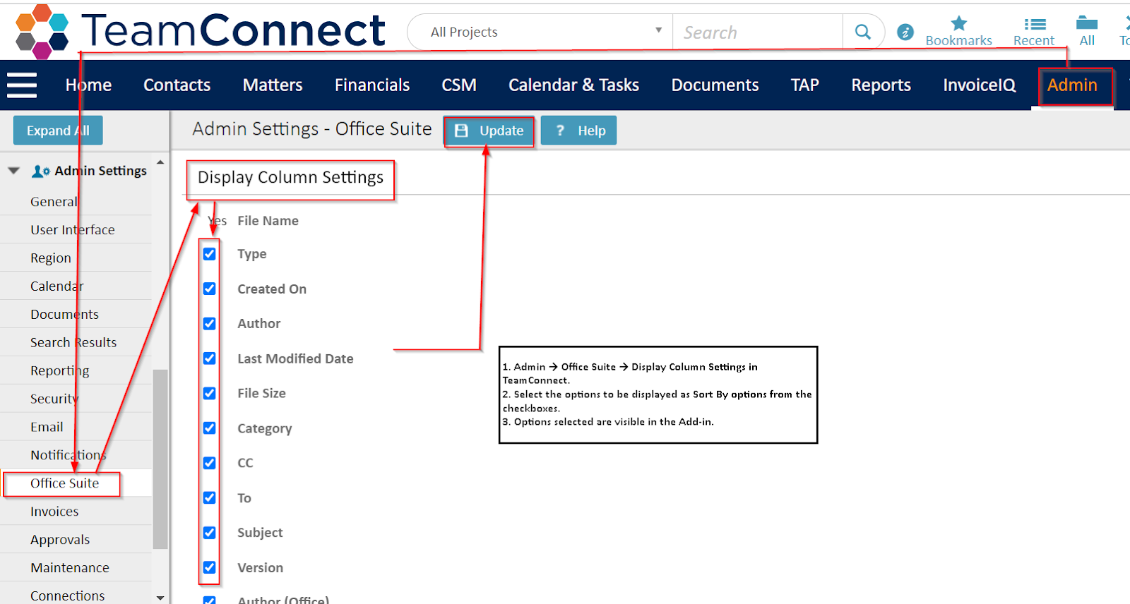Open the TAP tab
Image resolution: width=1130 pixels, height=604 pixels.
click(x=805, y=85)
